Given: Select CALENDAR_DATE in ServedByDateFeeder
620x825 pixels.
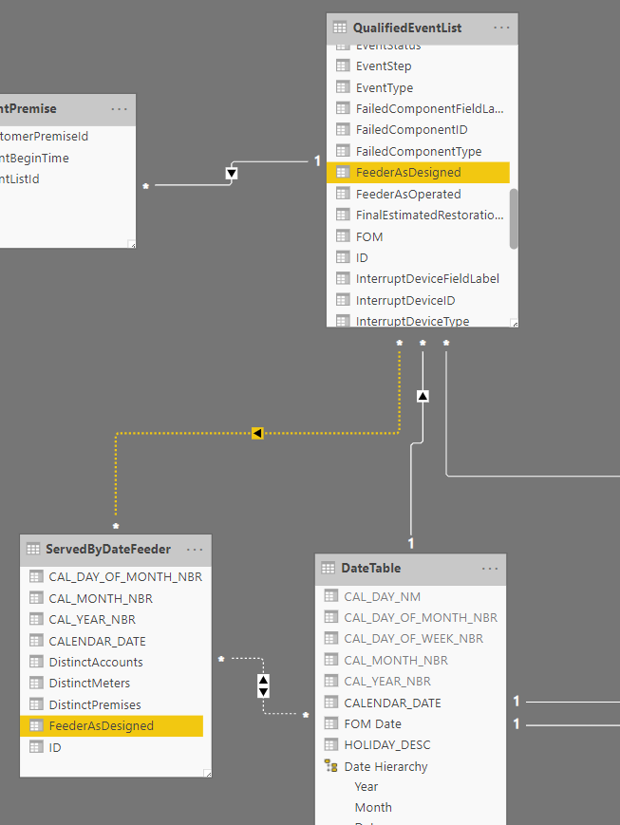Looking at the screenshot, I should pos(98,642).
